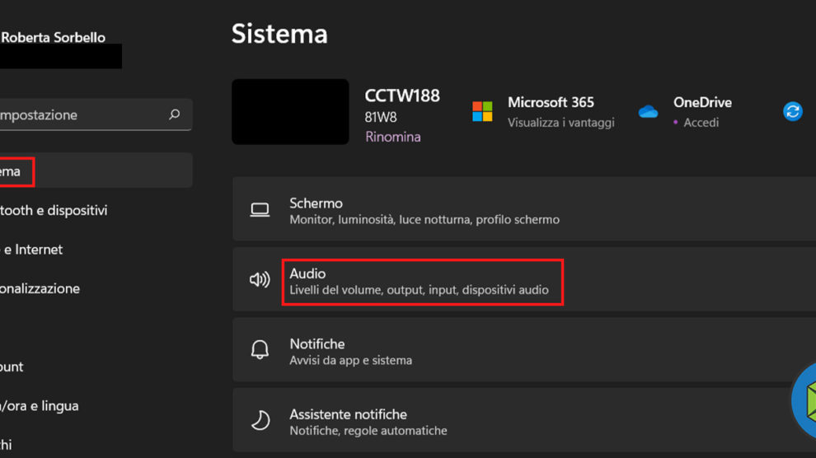Click Visualizza i vantaggi under Microsoft 365
Viewport: 816px width, 458px height.
pyautogui.click(x=560, y=123)
